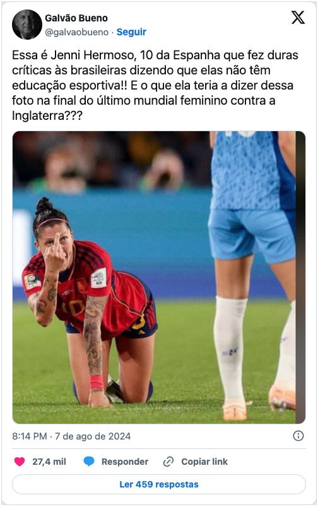Open Ler 459 respostas button
The width and height of the screenshot is (318, 507).
click(x=159, y=484)
